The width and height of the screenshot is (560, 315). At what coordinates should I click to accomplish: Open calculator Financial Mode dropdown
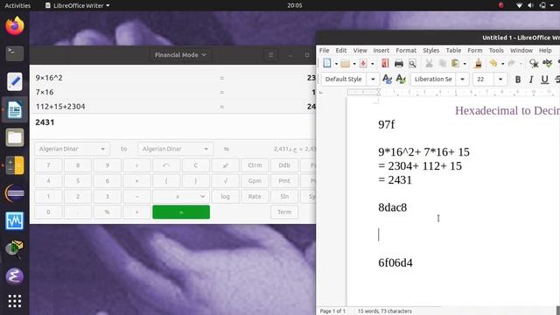(x=180, y=55)
